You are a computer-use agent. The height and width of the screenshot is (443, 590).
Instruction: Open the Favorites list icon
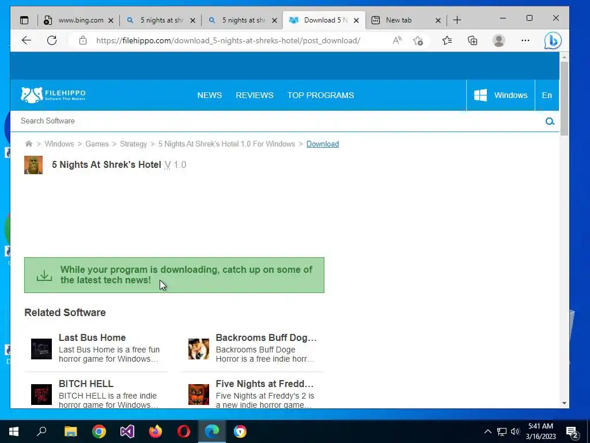click(x=447, y=40)
